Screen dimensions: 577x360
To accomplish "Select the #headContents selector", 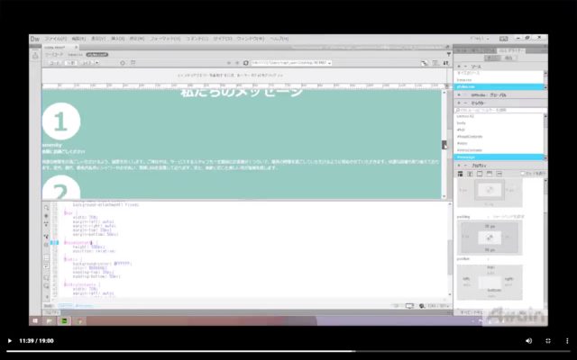I will pyautogui.click(x=499, y=137).
